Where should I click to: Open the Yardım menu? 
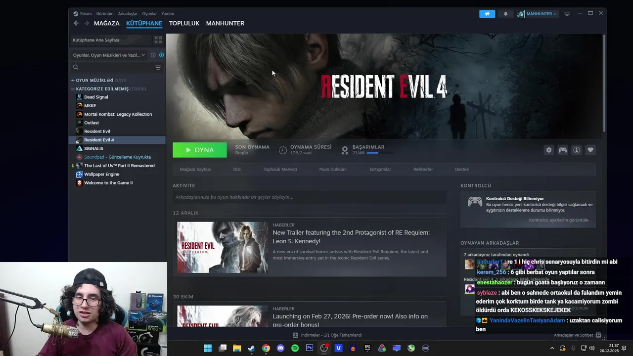point(168,14)
